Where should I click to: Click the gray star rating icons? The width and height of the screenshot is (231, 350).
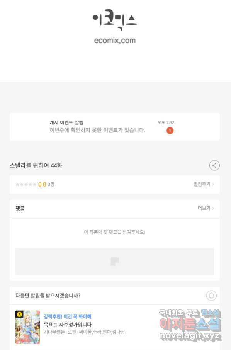point(26,184)
